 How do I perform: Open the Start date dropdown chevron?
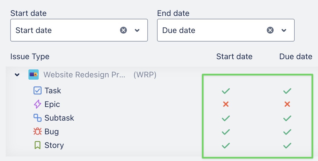(137, 30)
